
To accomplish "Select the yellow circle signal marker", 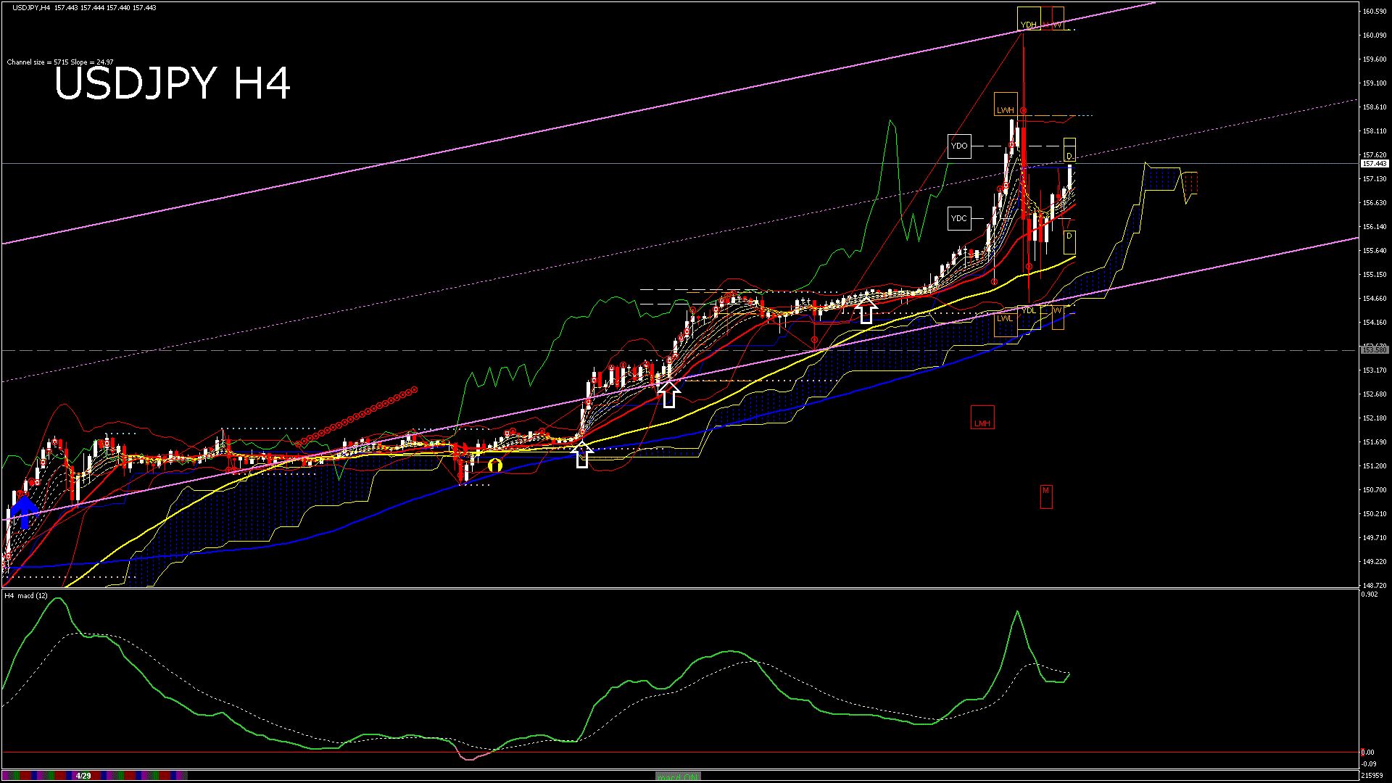I will pyautogui.click(x=495, y=465).
